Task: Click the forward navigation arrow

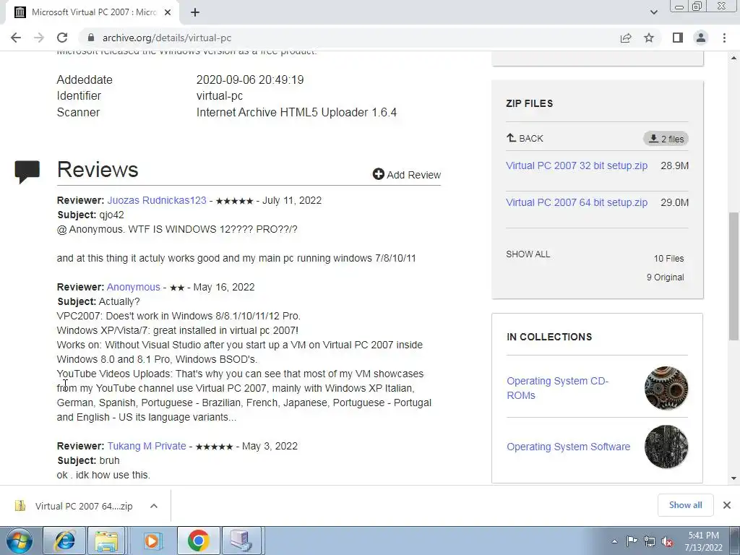Action: coord(39,38)
